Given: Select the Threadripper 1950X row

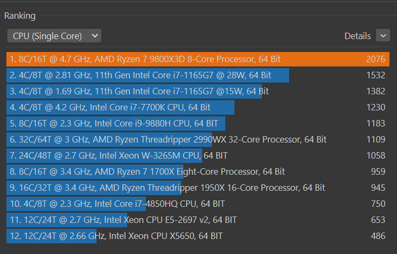Looking at the screenshot, I should coord(198,188).
